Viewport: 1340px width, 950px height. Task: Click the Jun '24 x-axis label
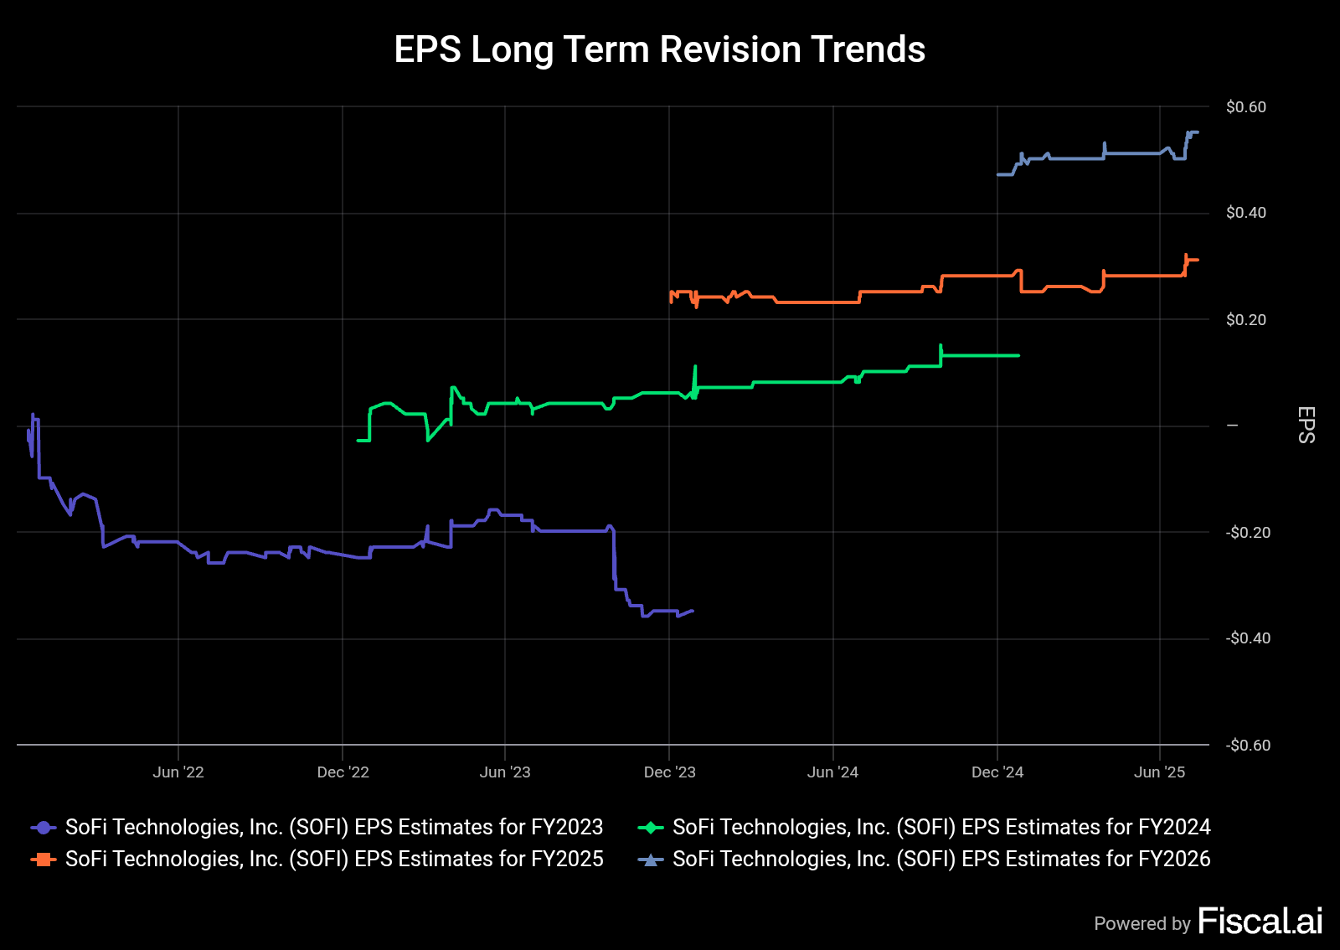pos(832,772)
